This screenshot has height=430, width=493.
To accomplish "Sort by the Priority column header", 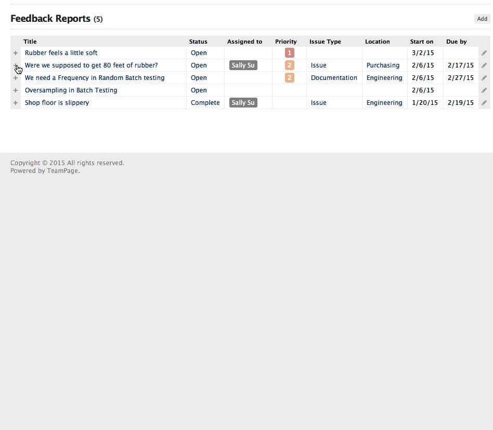I will coord(286,42).
